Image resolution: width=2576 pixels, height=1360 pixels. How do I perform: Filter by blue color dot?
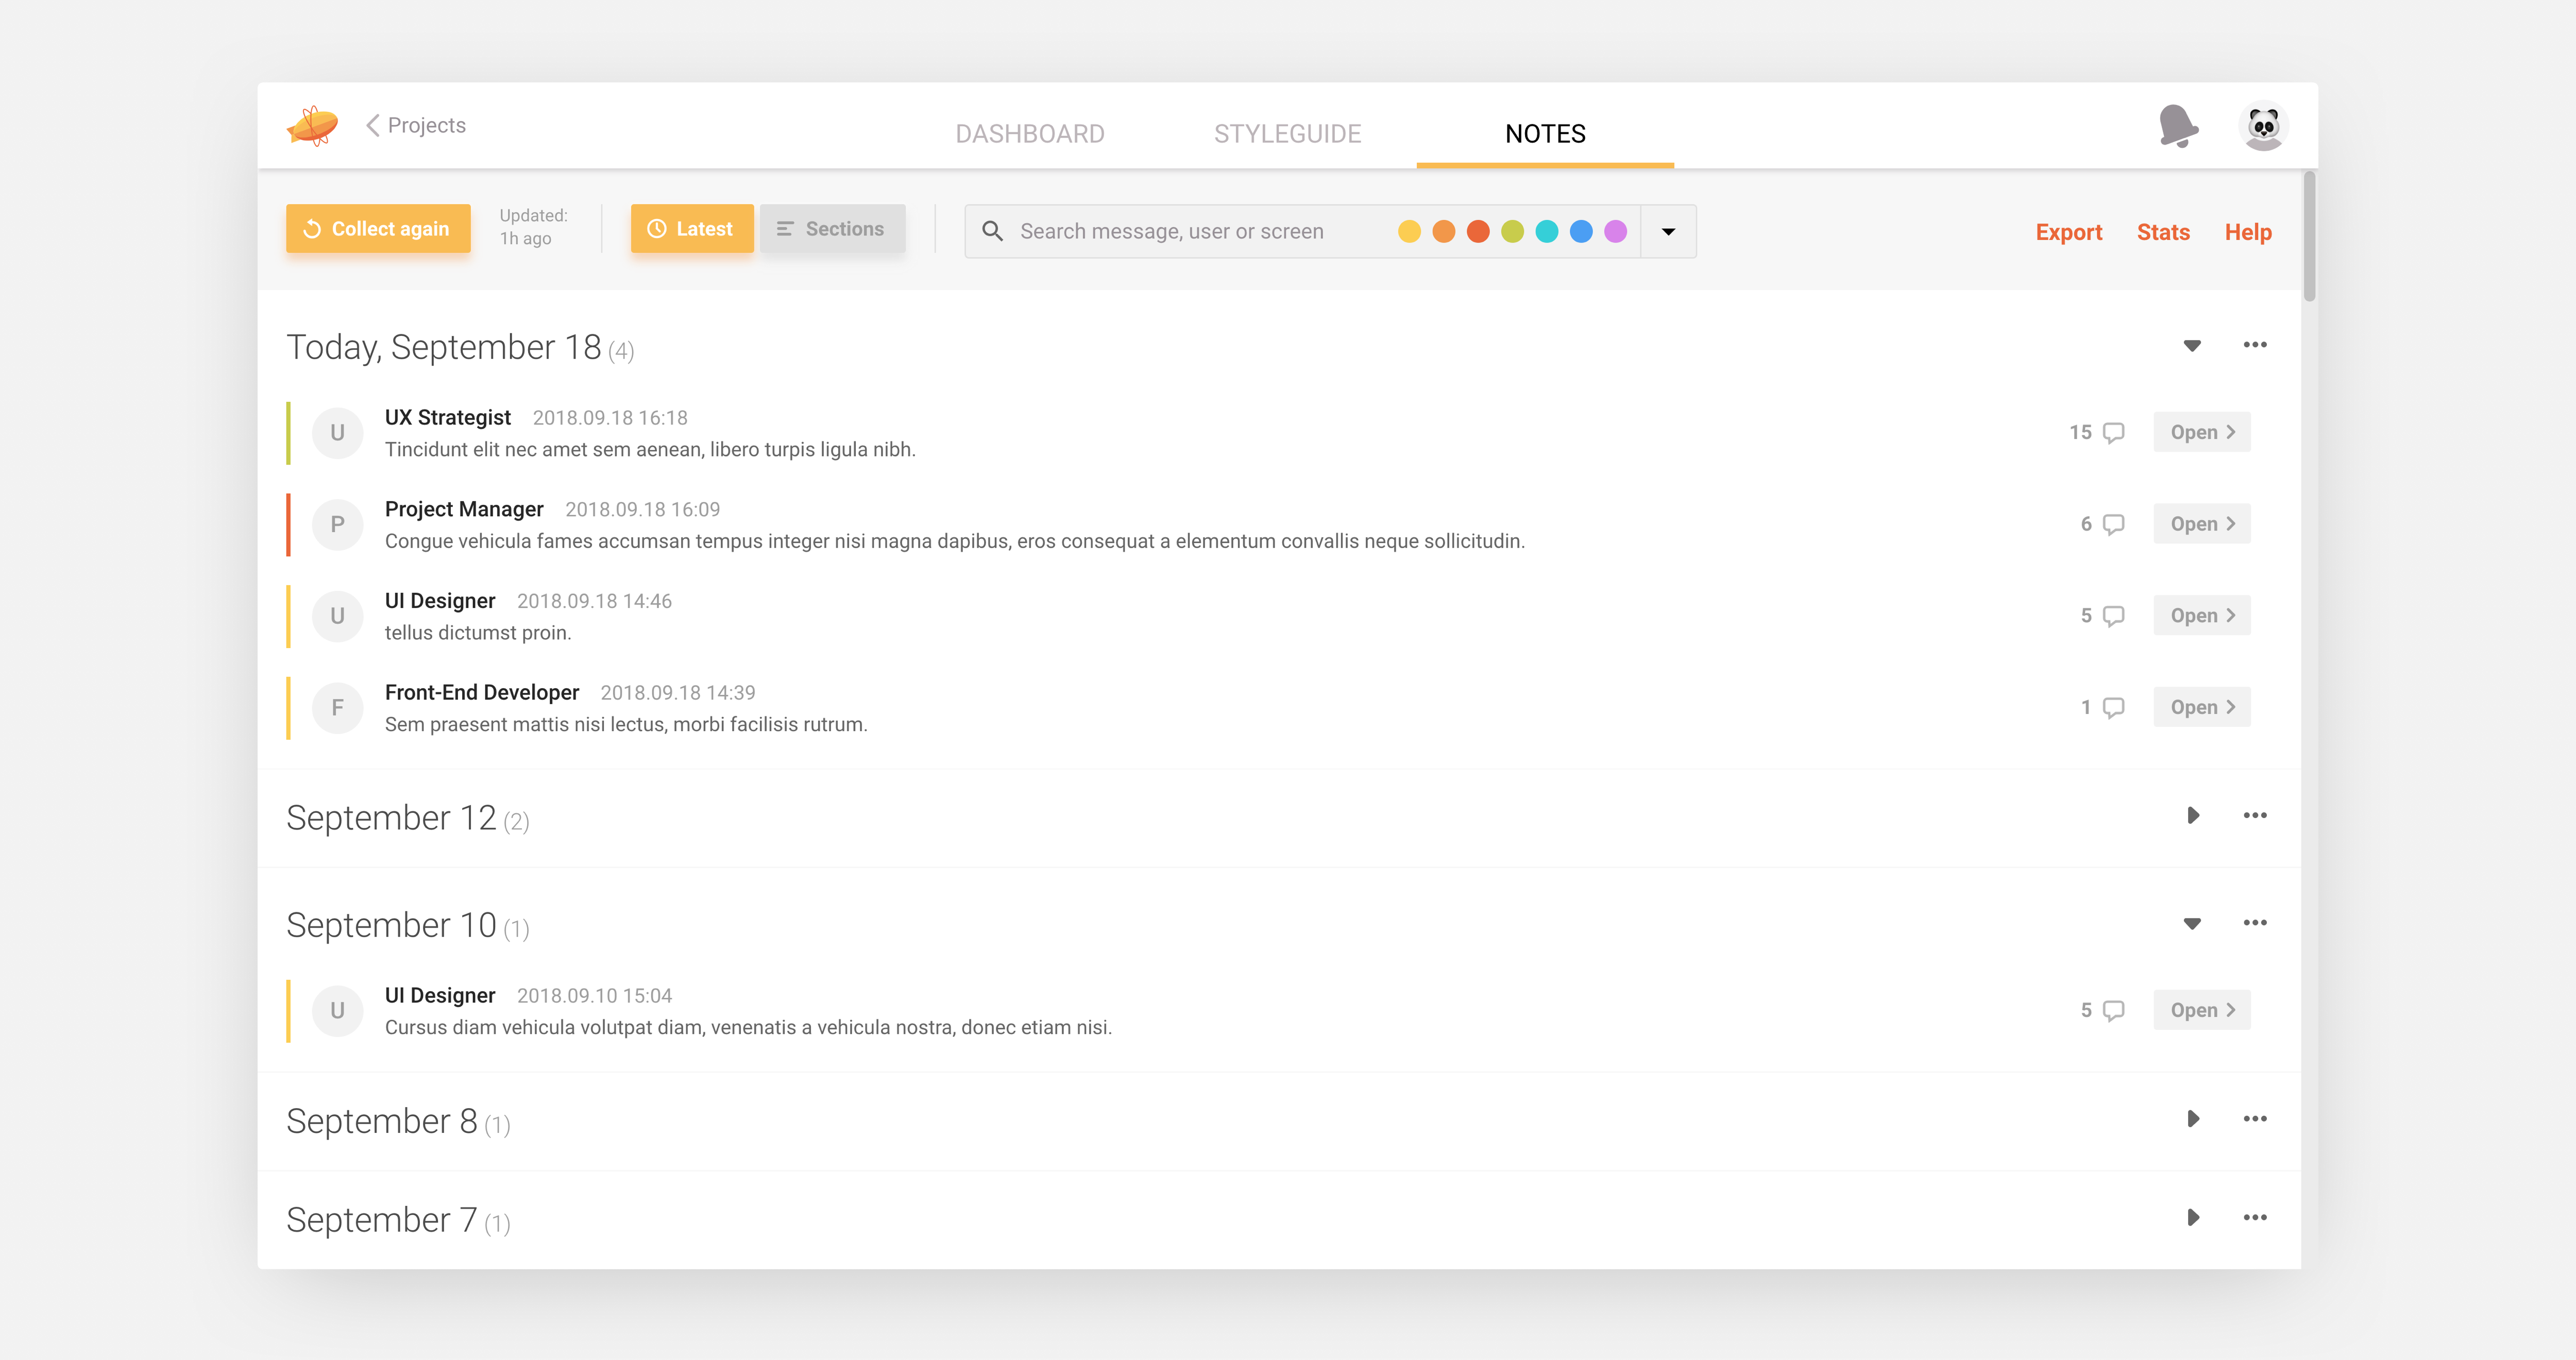(1581, 231)
